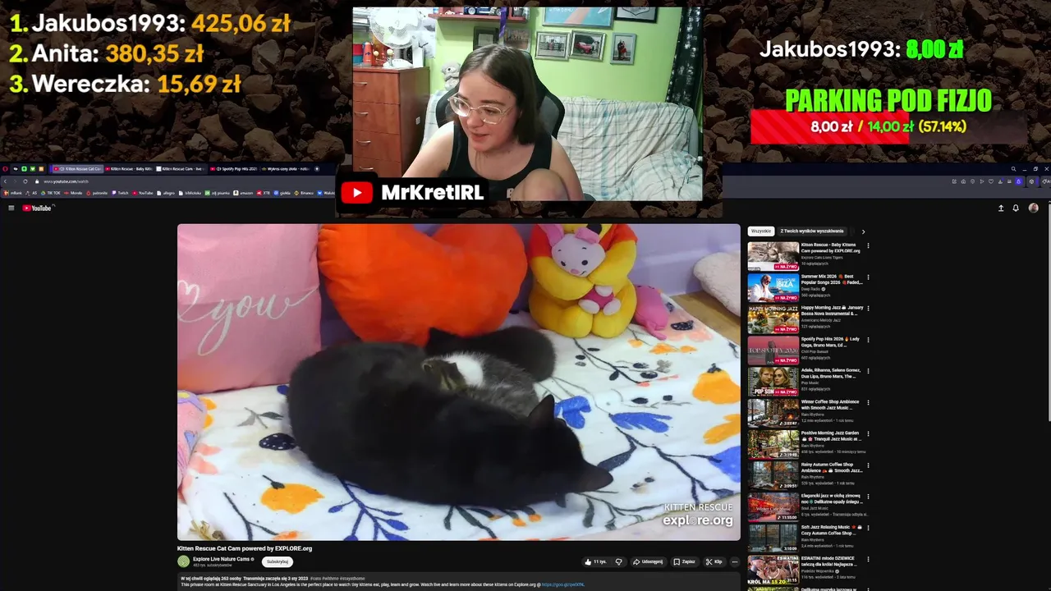Image resolution: width=1051 pixels, height=591 pixels.
Task: Open Adele, Rihanna, Selena Gomez mix video
Action: tap(773, 382)
